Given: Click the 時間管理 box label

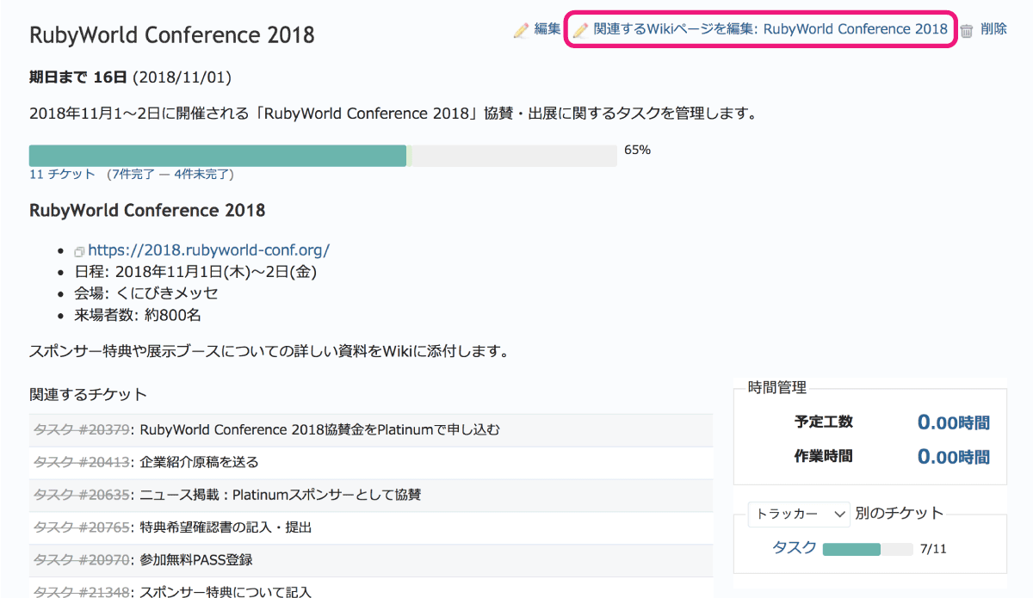Looking at the screenshot, I should click(x=777, y=388).
